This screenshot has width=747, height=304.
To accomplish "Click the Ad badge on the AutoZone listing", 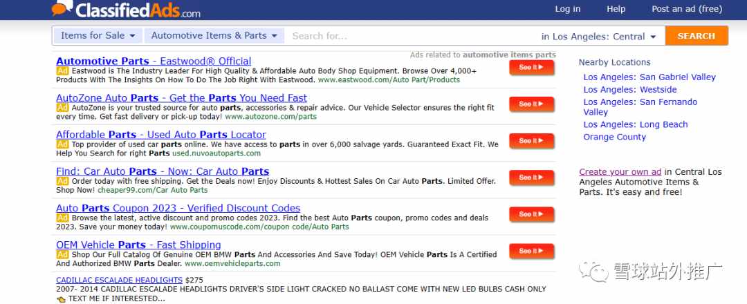I will tap(62, 108).
